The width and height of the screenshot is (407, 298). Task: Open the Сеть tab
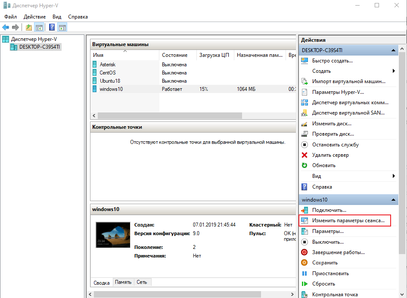[x=142, y=282]
